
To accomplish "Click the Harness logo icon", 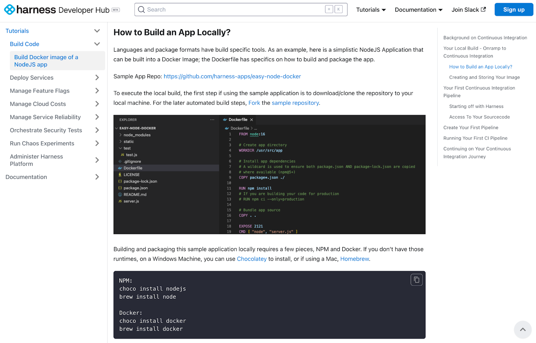I will (9, 10).
